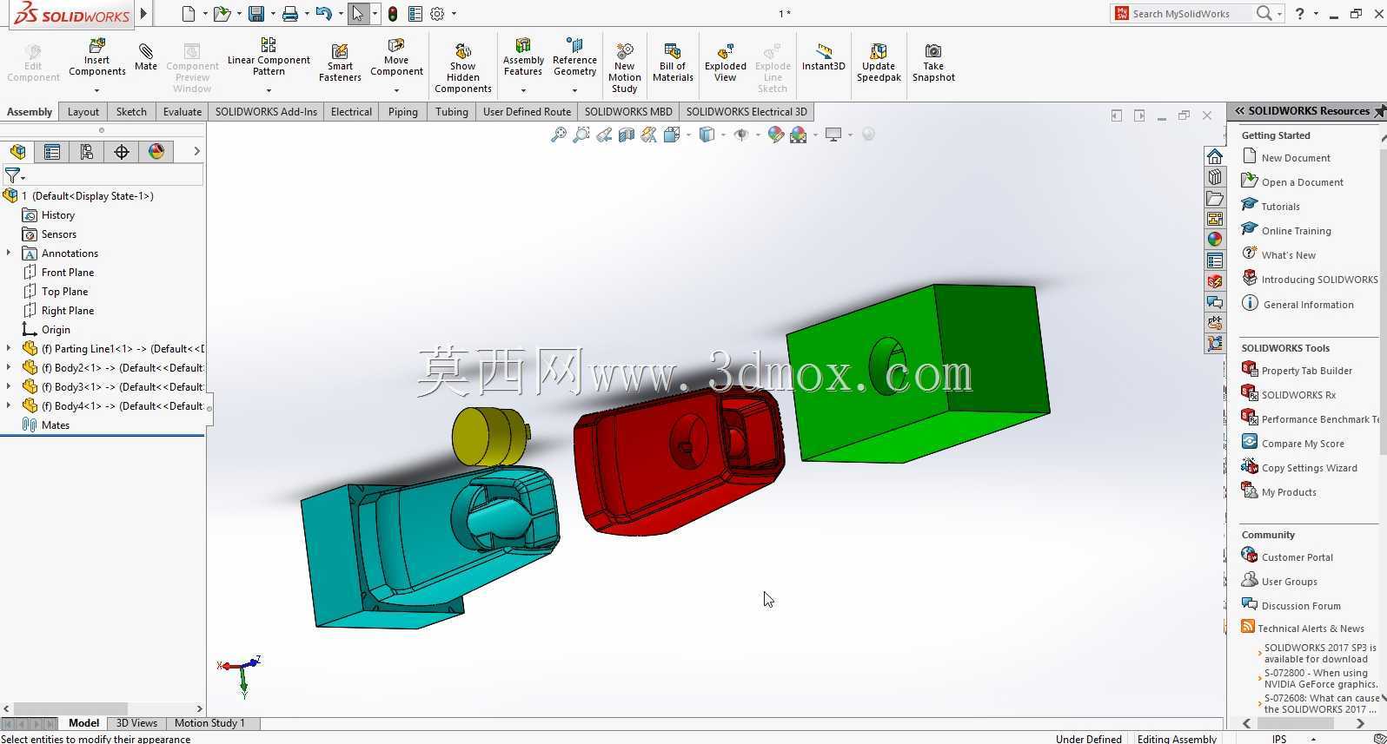Open Section View tool in view toolbar
1387x744 pixels.
click(627, 135)
